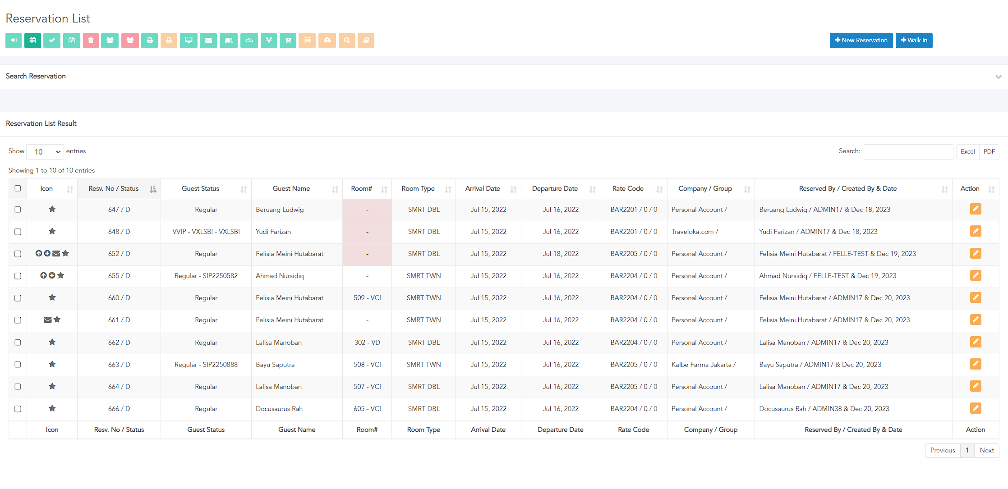Sort by Room Type column header
1008x489 pixels.
pyautogui.click(x=423, y=189)
